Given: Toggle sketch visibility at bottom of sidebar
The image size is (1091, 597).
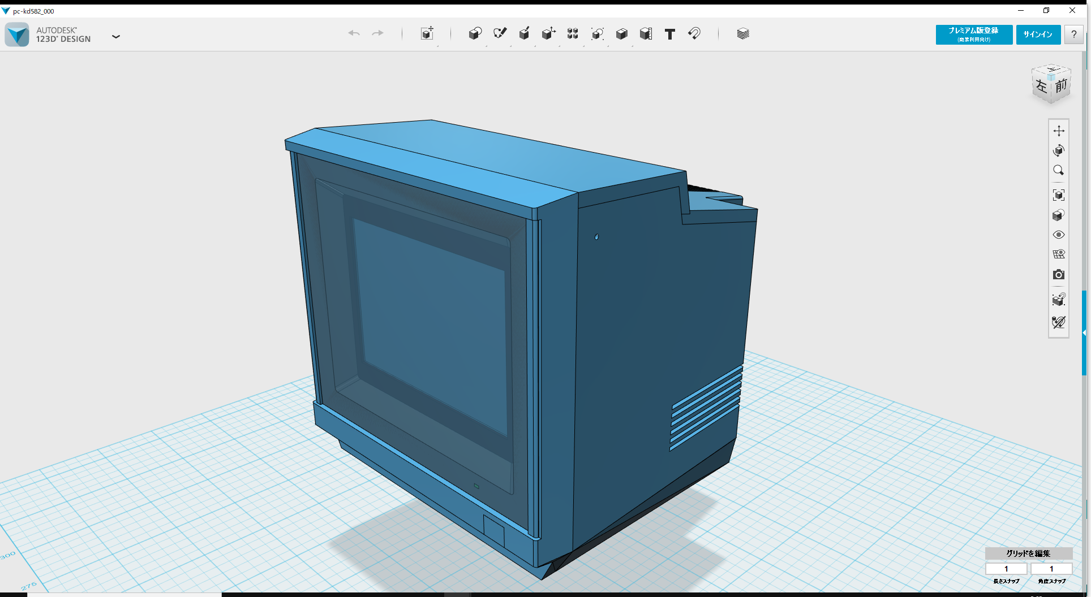Looking at the screenshot, I should point(1059,322).
